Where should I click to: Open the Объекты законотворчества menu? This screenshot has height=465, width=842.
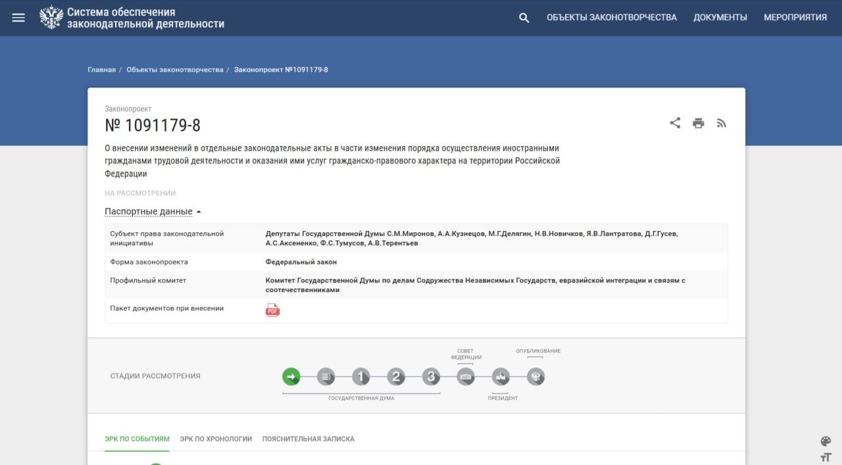click(611, 18)
